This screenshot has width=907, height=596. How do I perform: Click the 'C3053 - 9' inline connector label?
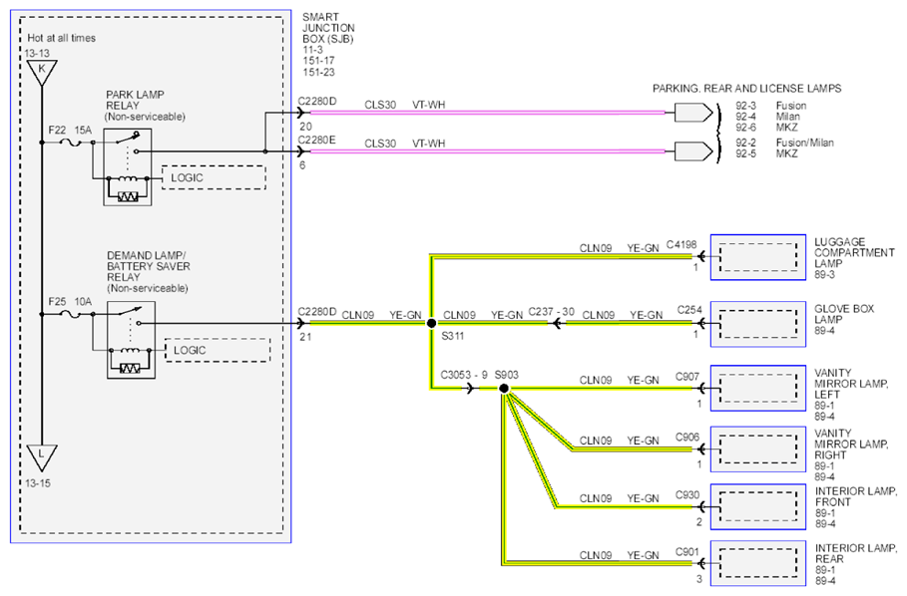(x=464, y=375)
